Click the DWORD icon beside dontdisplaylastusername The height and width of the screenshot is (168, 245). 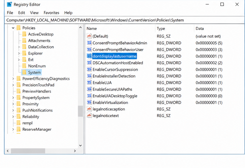click(89, 56)
